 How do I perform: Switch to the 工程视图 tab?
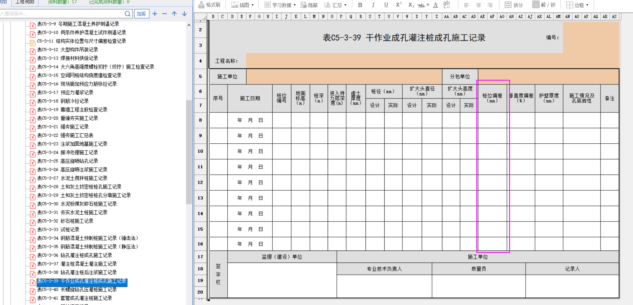[25, 2]
